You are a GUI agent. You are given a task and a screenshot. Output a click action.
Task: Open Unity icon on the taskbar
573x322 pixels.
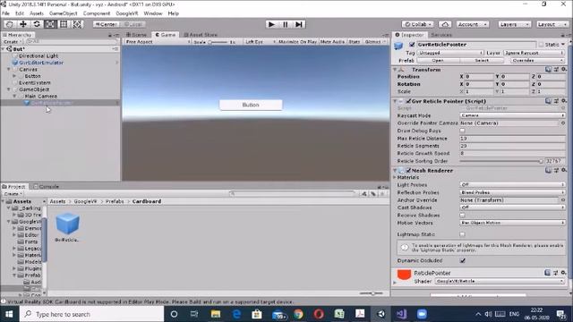[381, 314]
